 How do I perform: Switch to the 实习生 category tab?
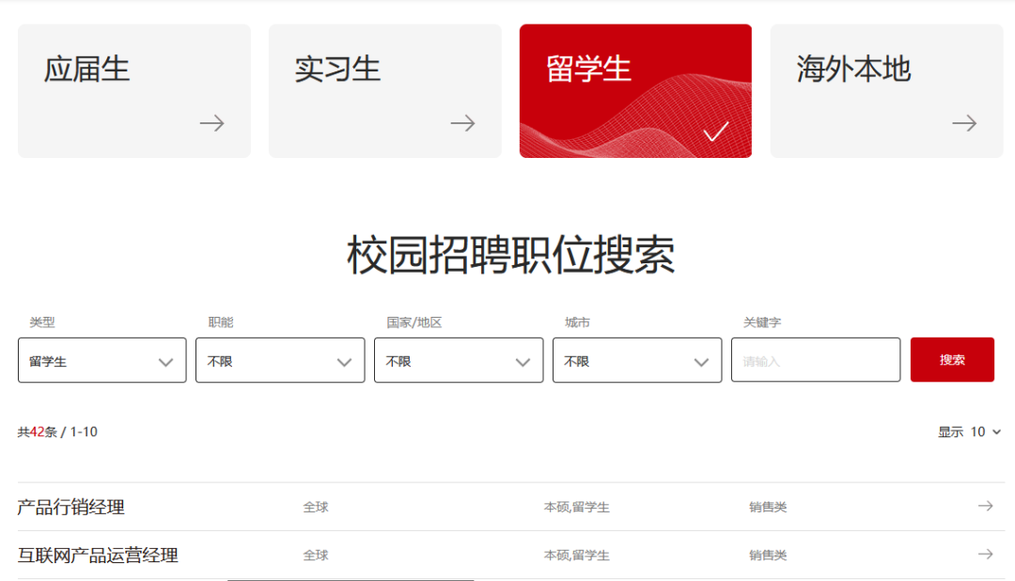point(384,90)
